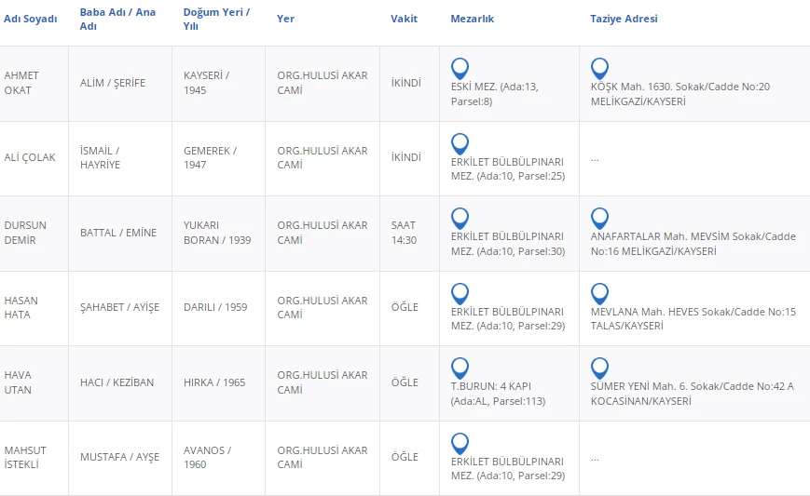The image size is (810, 496).
Task: Click the Taziye Adresi column header
Action: 624,19
